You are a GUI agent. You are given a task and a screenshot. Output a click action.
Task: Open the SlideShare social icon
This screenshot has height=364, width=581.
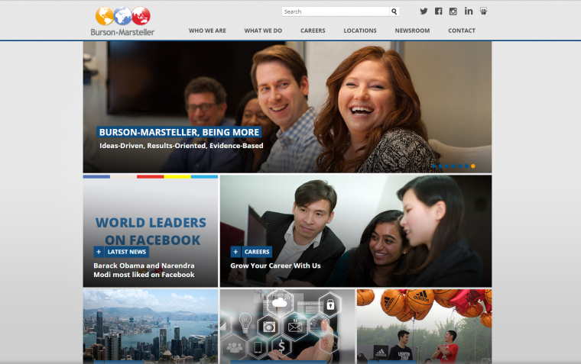tap(483, 11)
